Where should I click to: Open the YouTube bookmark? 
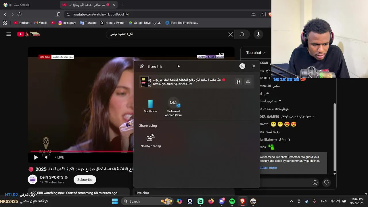(x=22, y=23)
